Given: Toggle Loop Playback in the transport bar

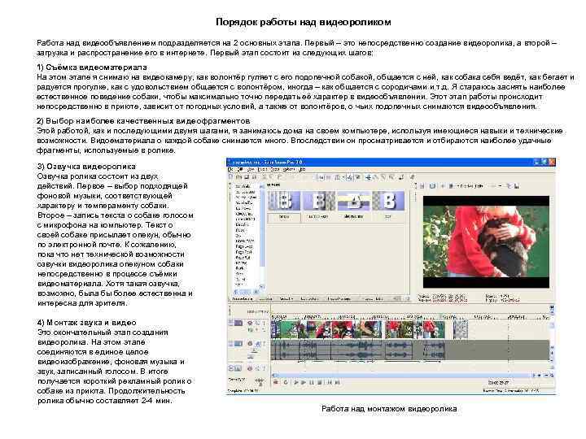Looking at the screenshot, I should [286, 382].
